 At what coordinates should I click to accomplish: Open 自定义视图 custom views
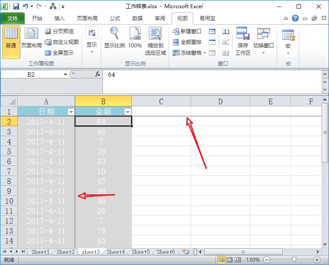coord(62,42)
